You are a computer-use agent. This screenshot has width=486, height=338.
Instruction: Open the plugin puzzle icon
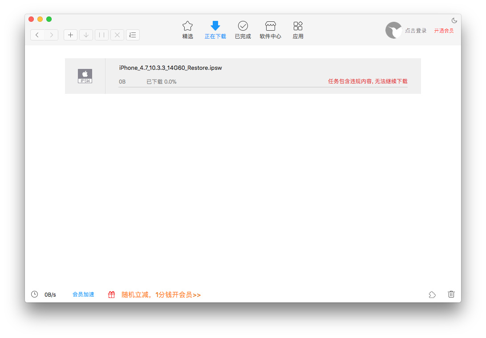pos(432,294)
